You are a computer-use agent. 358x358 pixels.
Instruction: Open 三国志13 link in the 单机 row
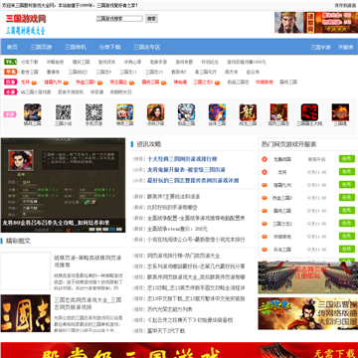(x=154, y=72)
